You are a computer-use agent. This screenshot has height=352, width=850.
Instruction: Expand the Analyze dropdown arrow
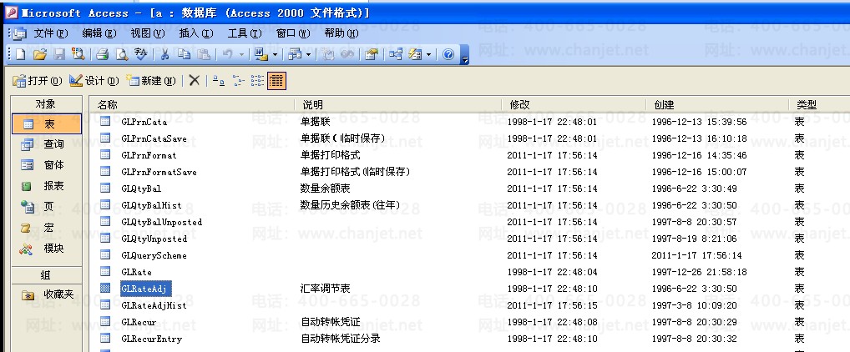click(x=308, y=54)
